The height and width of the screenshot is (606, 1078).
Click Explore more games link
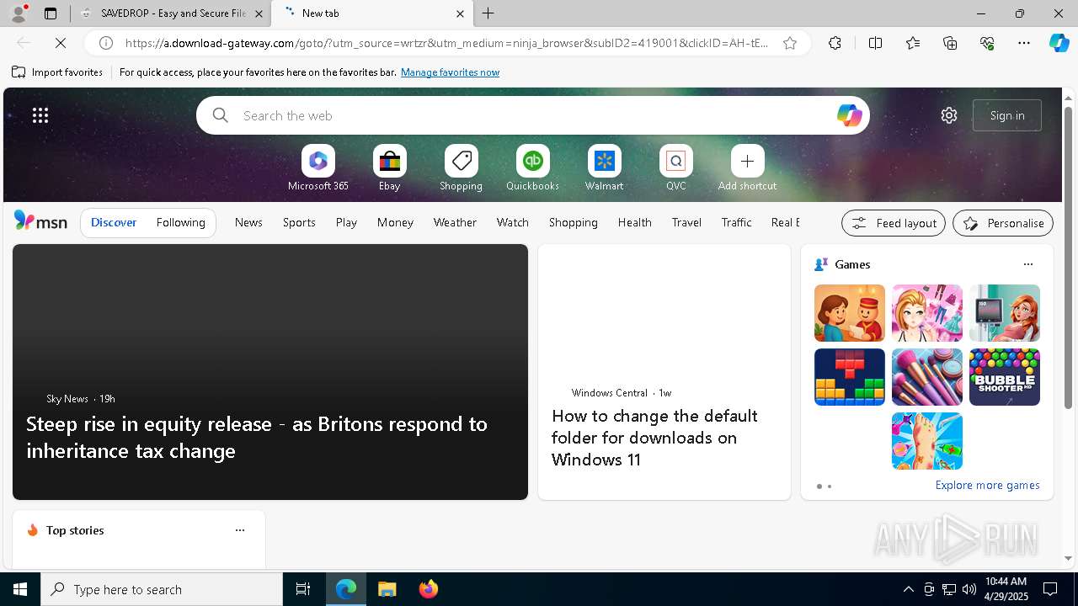pyautogui.click(x=987, y=485)
